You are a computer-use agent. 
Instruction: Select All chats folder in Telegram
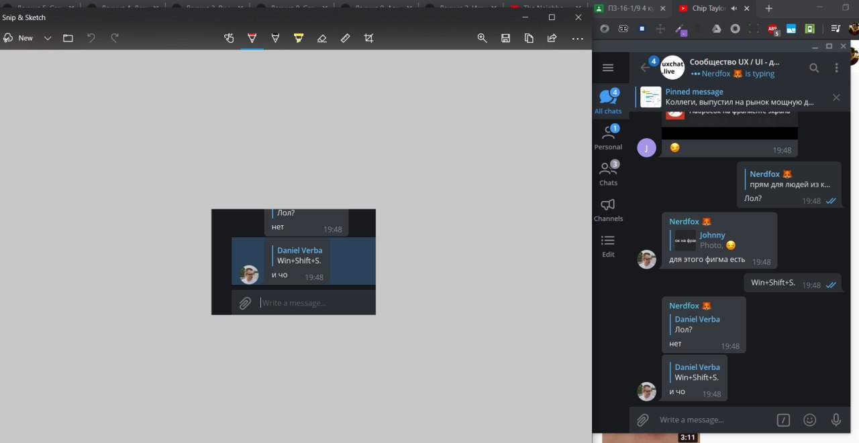608,101
